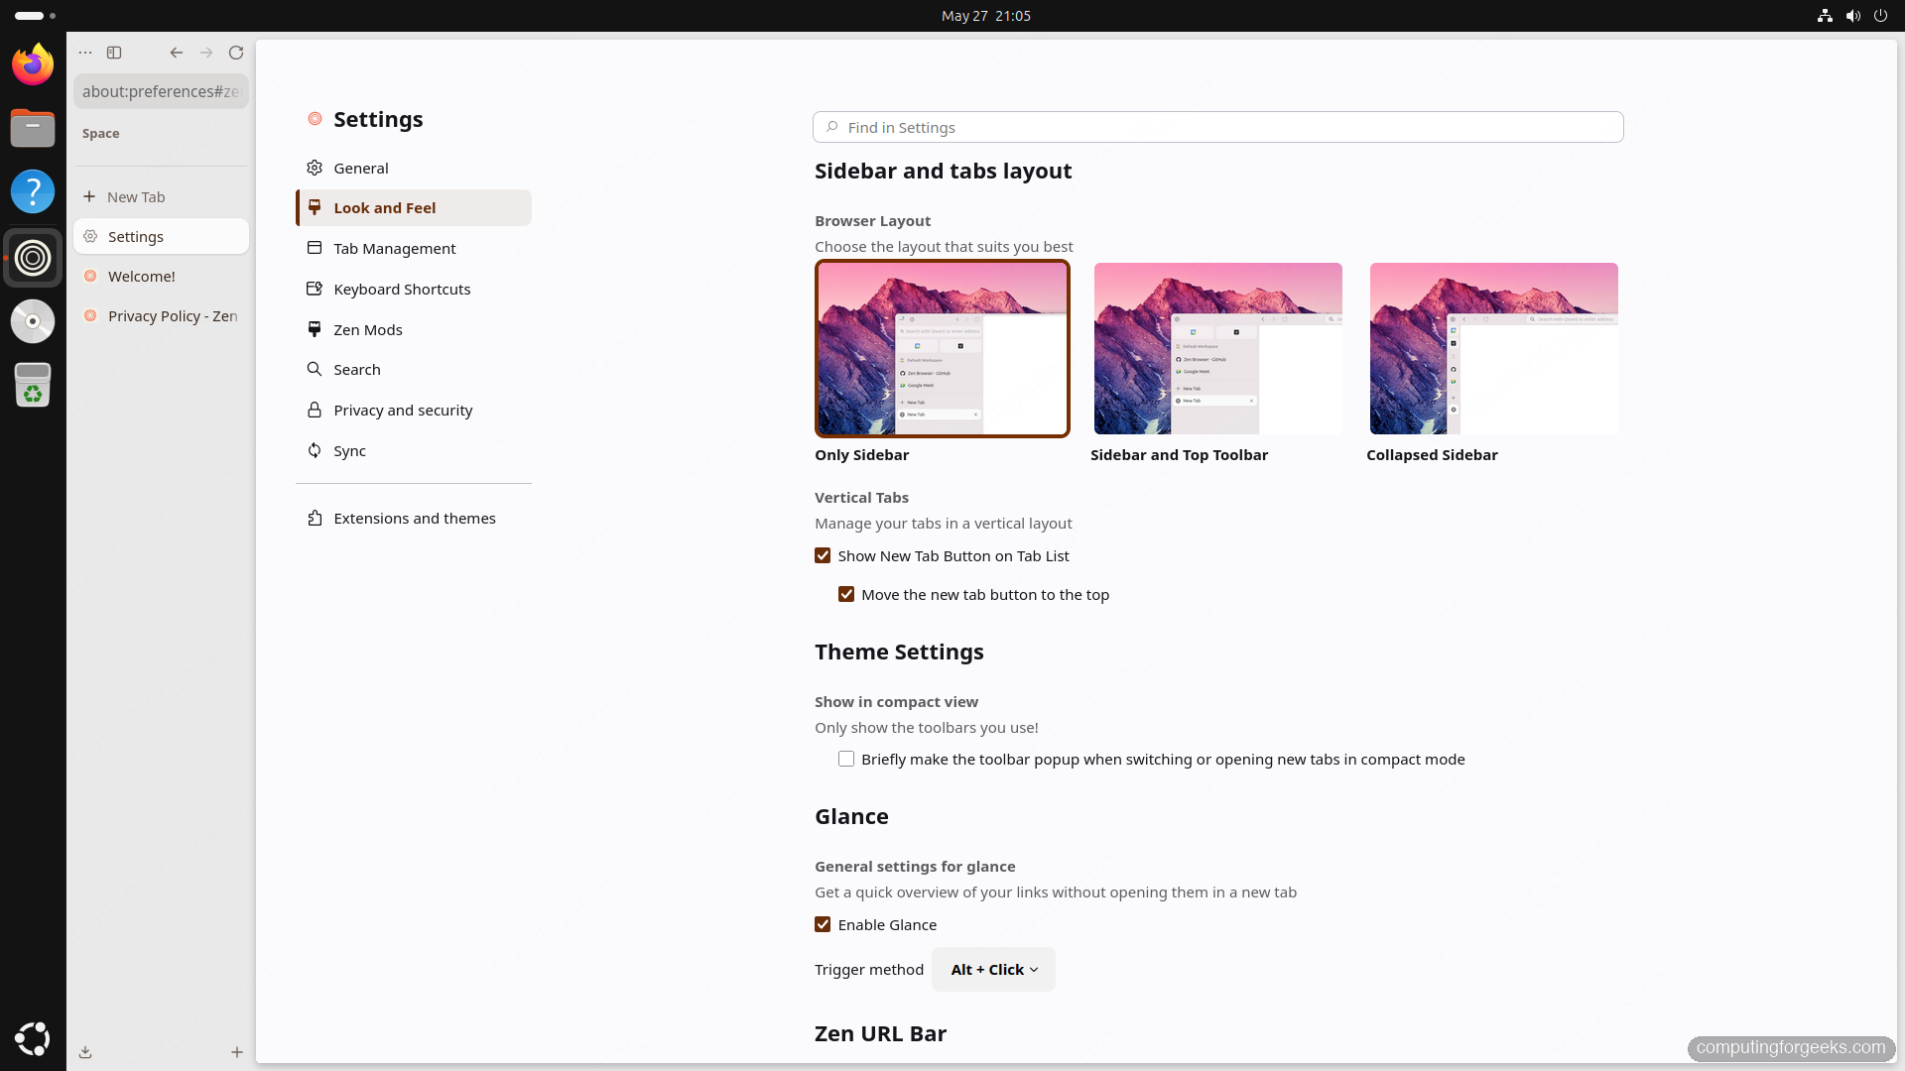The image size is (1905, 1071).
Task: Click the Zen logo beside Settings heading
Action: pos(315,119)
